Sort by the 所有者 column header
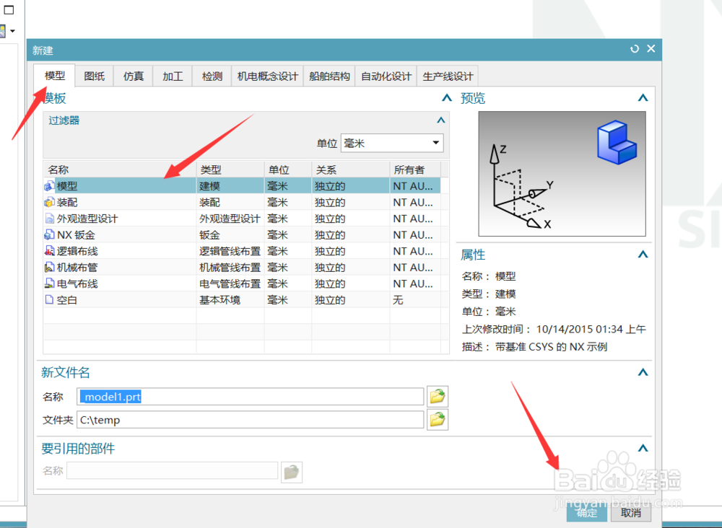Screen dimensions: 722x528 coord(415,170)
